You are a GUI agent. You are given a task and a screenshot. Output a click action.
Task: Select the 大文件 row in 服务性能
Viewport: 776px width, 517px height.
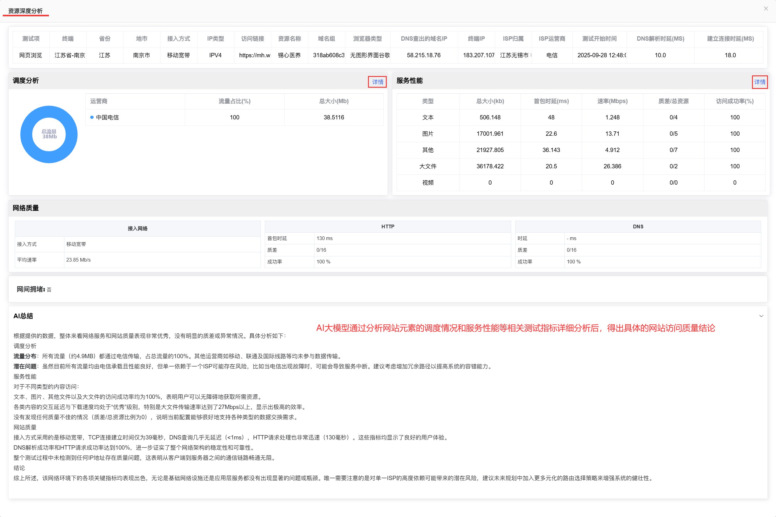coord(581,166)
